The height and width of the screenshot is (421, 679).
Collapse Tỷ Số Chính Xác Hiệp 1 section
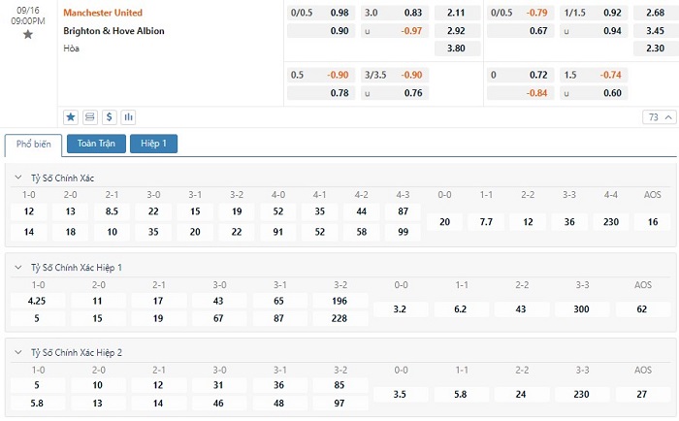click(x=18, y=267)
